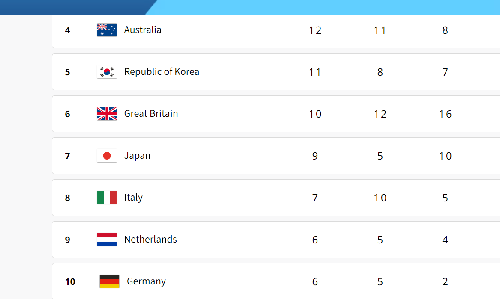Open the Republic of Korea link

point(162,71)
